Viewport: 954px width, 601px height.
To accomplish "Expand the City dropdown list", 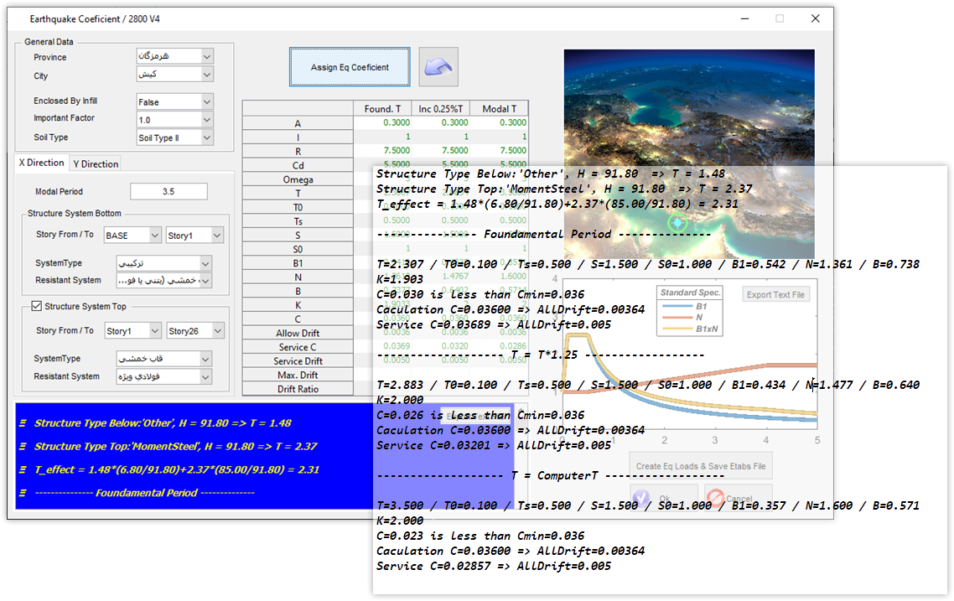I will pyautogui.click(x=206, y=75).
